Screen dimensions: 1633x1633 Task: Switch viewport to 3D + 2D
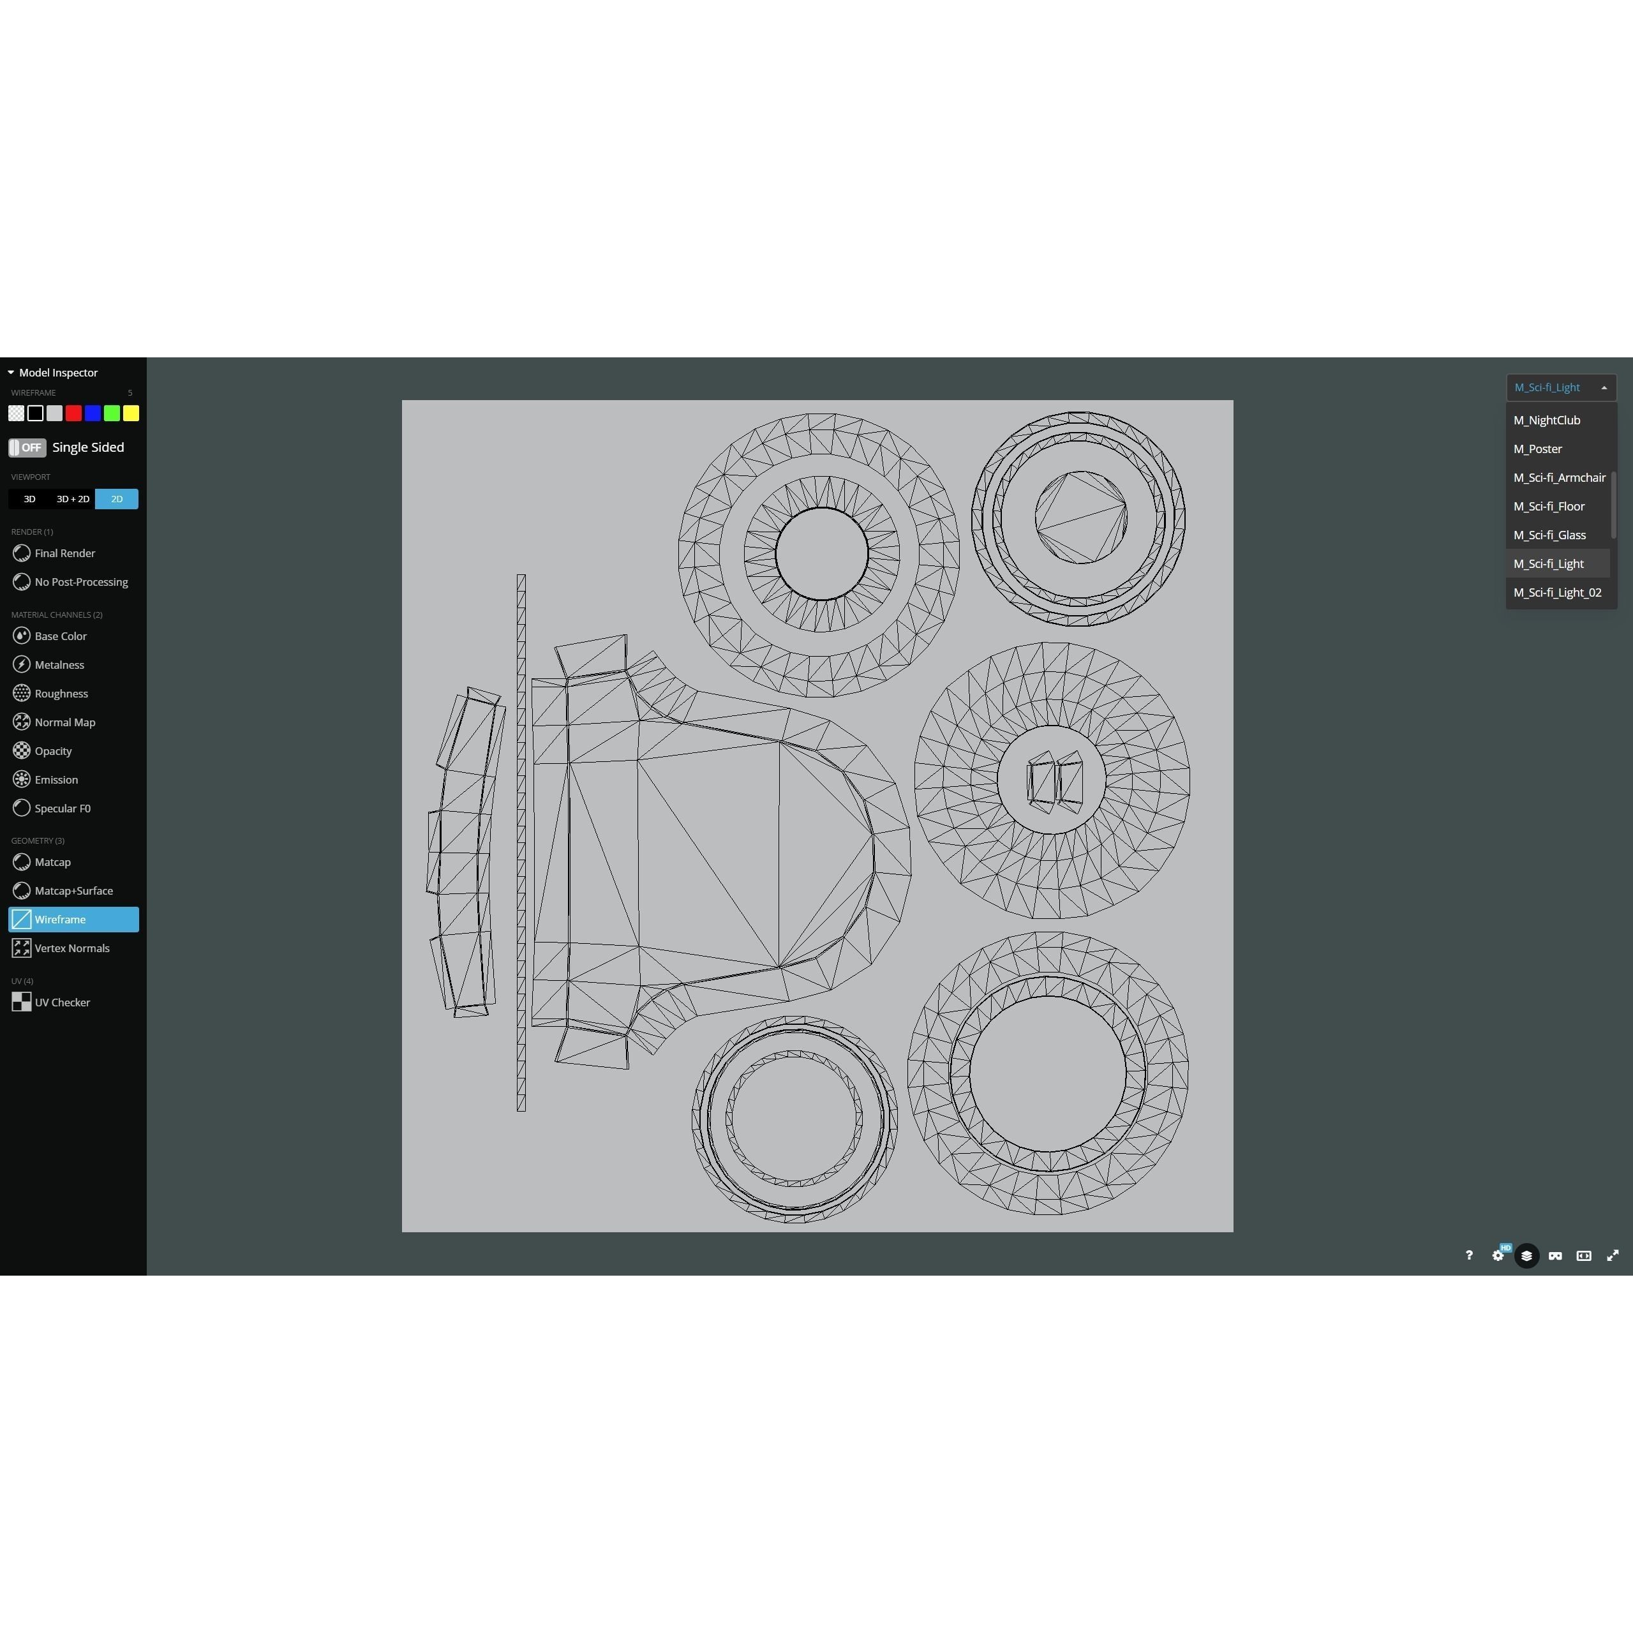coord(73,500)
